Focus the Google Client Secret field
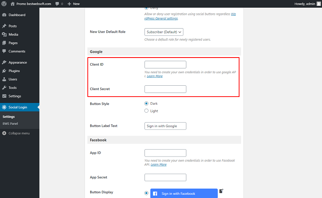322x198 pixels. (x=165, y=89)
